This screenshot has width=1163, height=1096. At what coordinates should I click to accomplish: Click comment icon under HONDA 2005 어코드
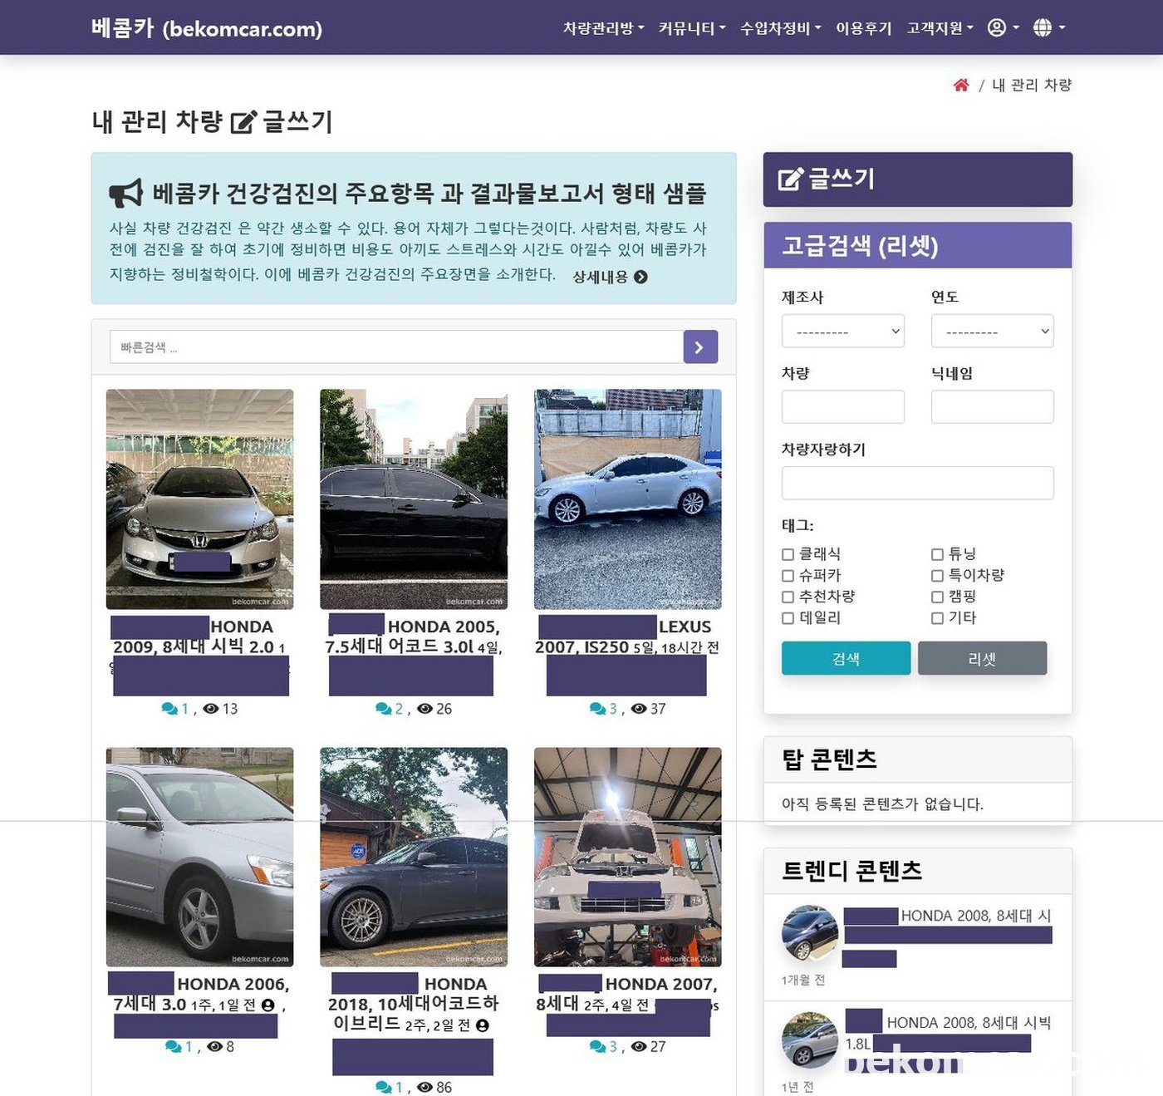pyautogui.click(x=384, y=709)
